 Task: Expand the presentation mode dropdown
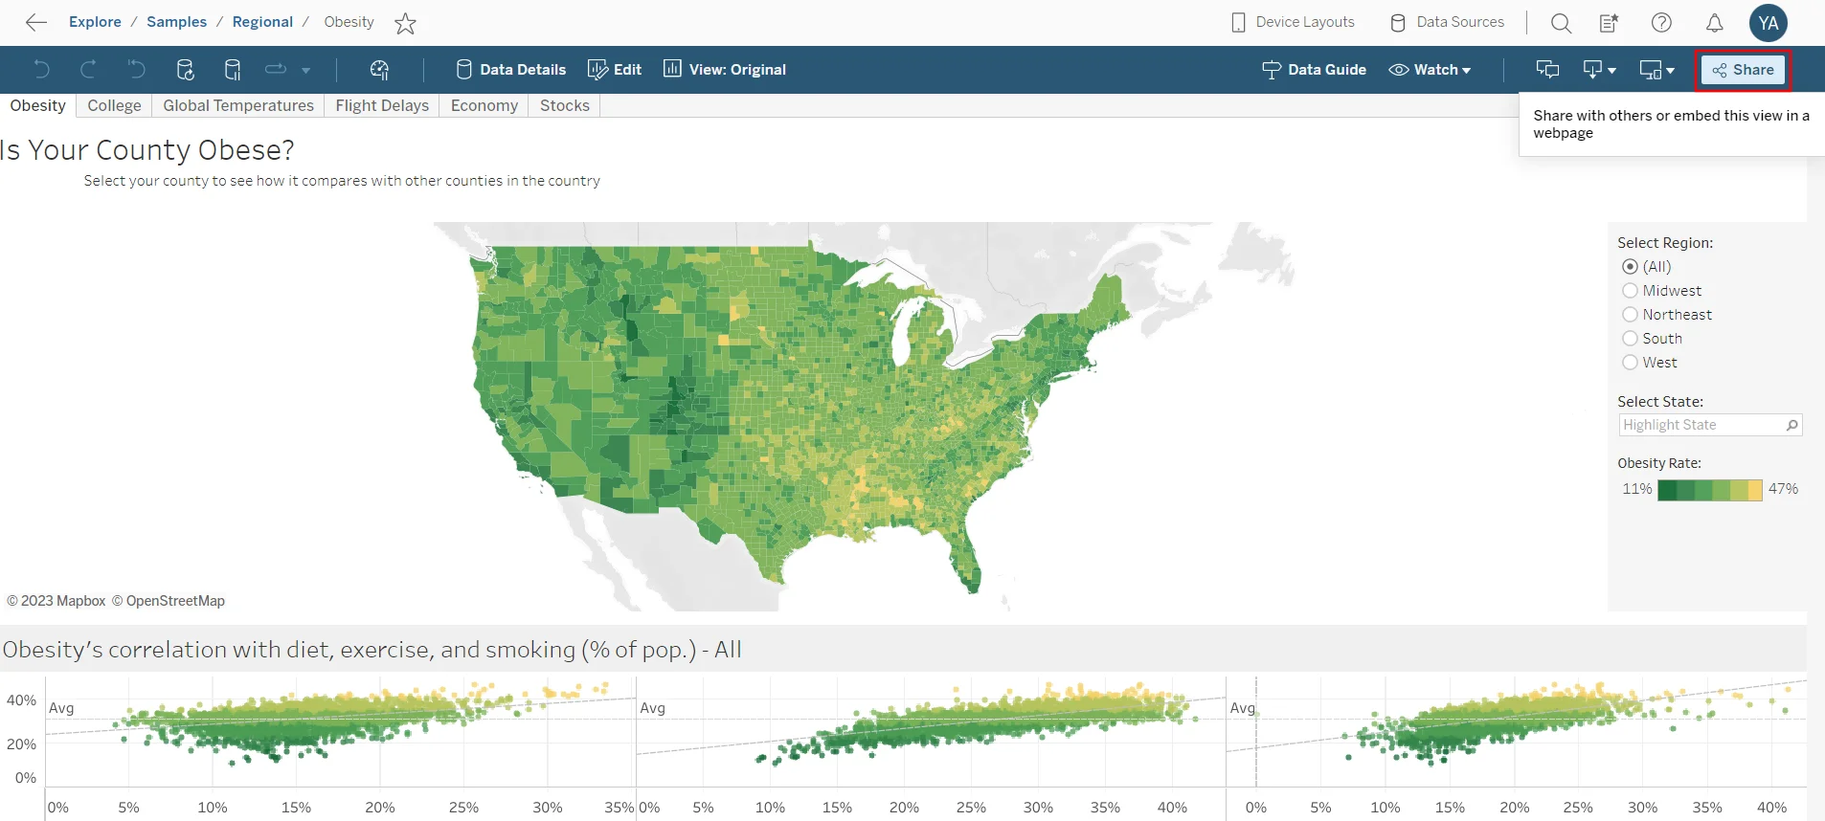click(x=1670, y=71)
